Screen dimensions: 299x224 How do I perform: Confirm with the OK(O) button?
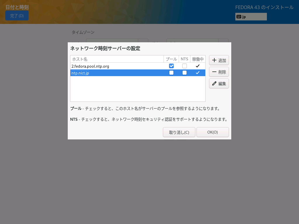click(213, 132)
